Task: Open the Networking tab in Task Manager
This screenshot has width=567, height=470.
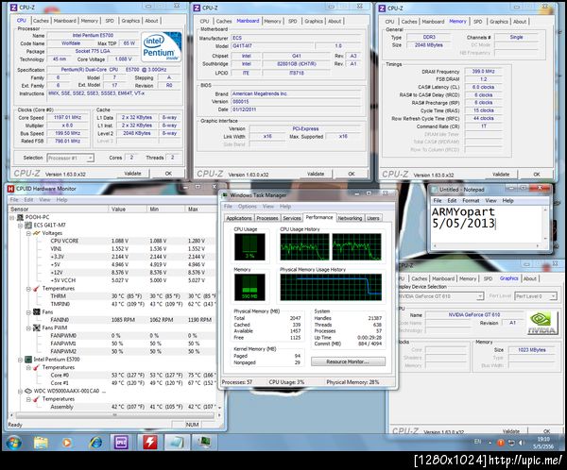Action: [350, 218]
